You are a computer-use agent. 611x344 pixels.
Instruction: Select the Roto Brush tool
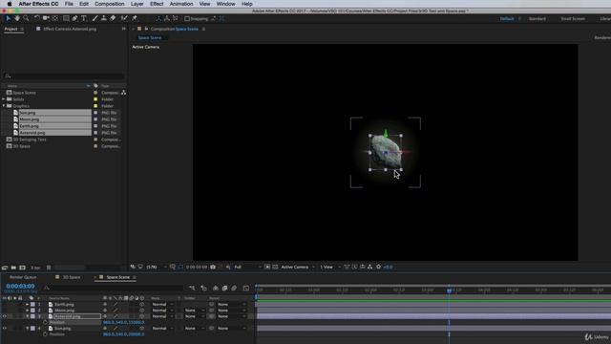[124, 18]
